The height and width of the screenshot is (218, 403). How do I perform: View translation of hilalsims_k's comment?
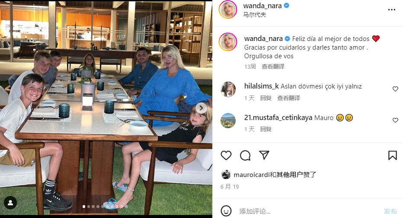pyautogui.click(x=288, y=98)
